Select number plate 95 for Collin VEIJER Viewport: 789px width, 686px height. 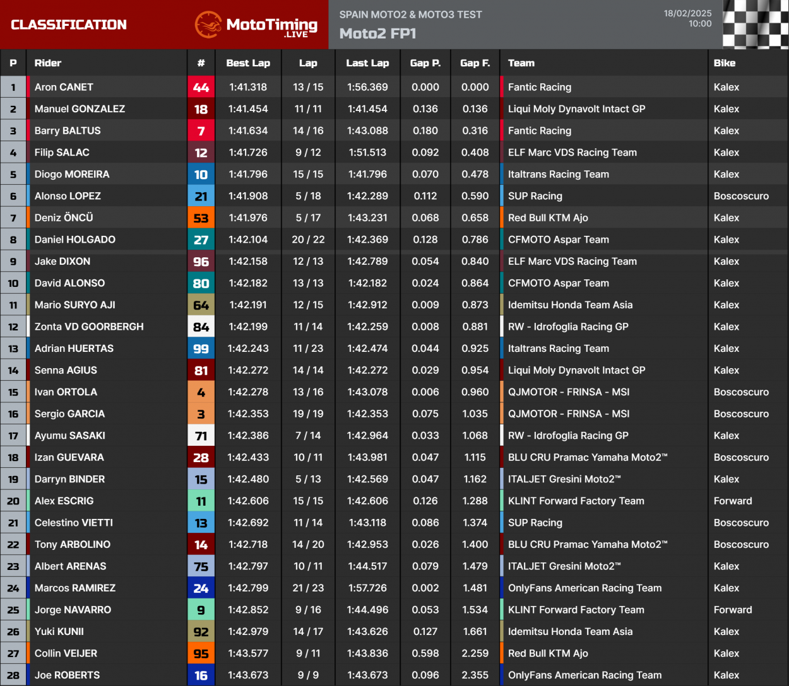201,653
